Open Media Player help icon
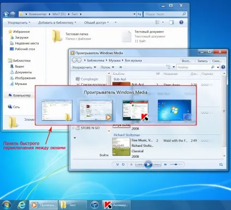This screenshot has height=210, width=231. coord(223,67)
